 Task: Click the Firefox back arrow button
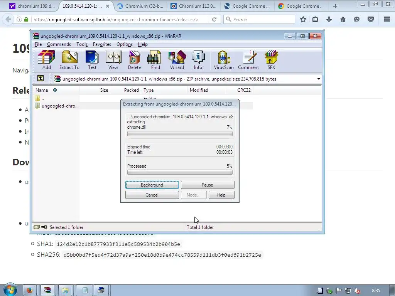pyautogui.click(x=8, y=19)
